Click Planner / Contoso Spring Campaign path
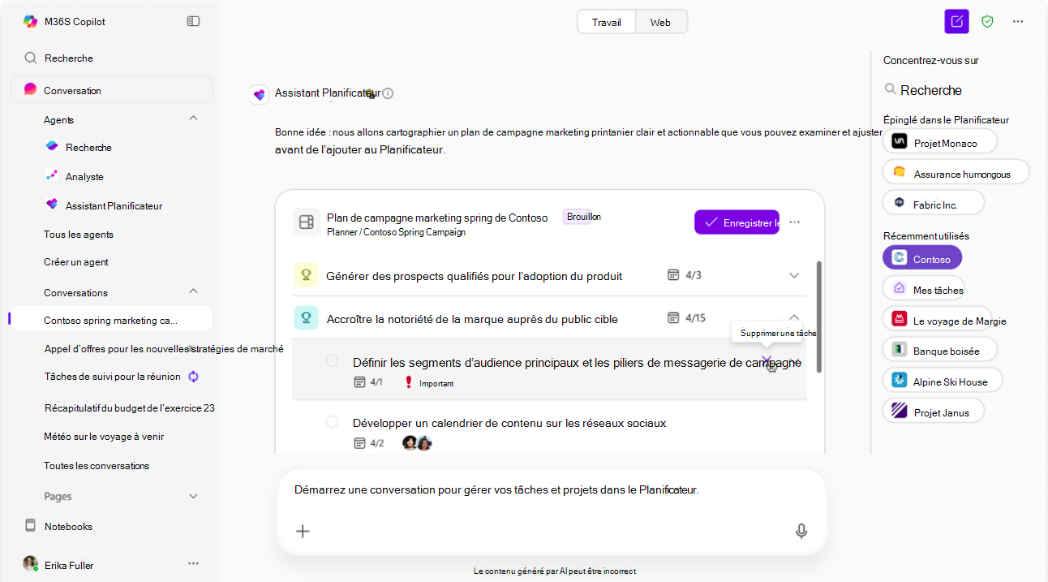1048x582 pixels. click(396, 232)
